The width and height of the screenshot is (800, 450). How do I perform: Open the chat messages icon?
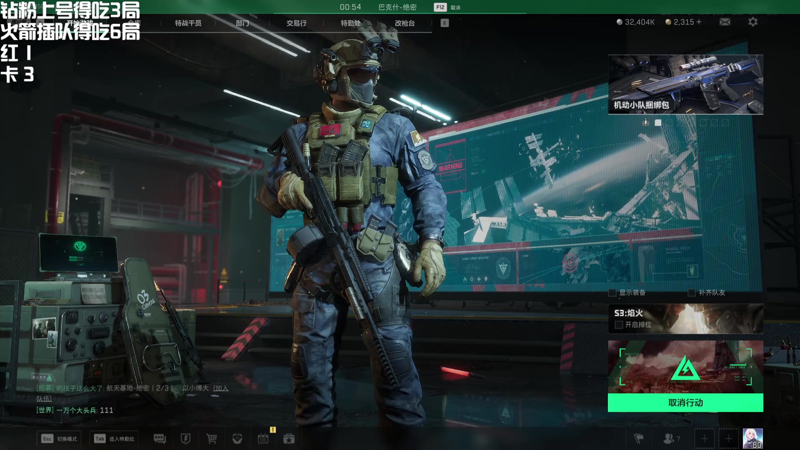(x=160, y=438)
